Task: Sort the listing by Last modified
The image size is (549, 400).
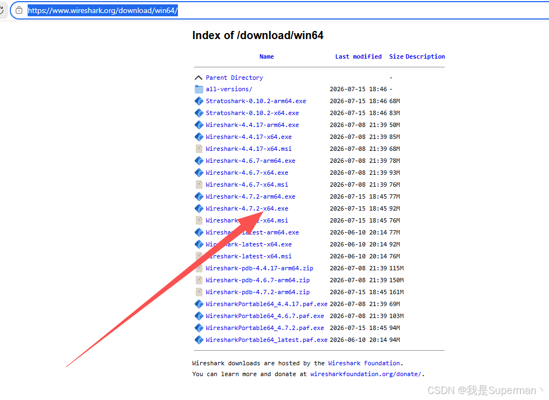Action: coord(358,56)
